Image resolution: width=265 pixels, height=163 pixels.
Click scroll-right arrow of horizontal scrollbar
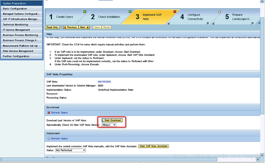point(258,159)
